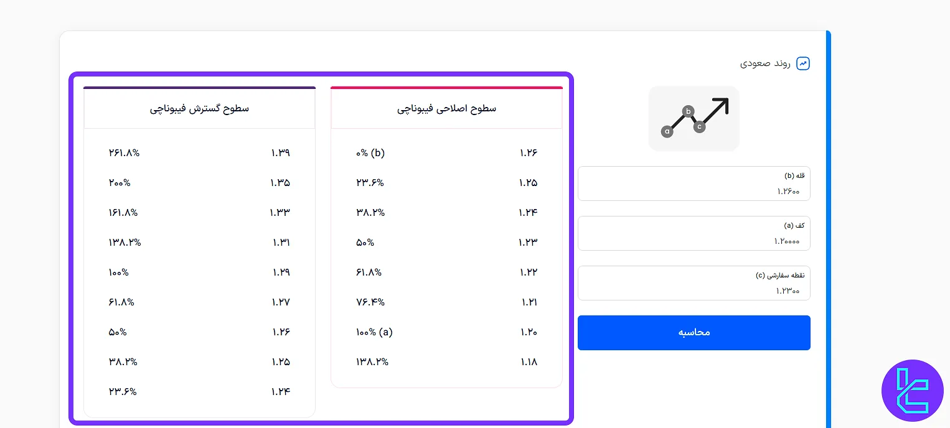Image resolution: width=950 pixels, height=428 pixels.
Task: Click the upward arrow in the diagram
Action: pyautogui.click(x=721, y=106)
